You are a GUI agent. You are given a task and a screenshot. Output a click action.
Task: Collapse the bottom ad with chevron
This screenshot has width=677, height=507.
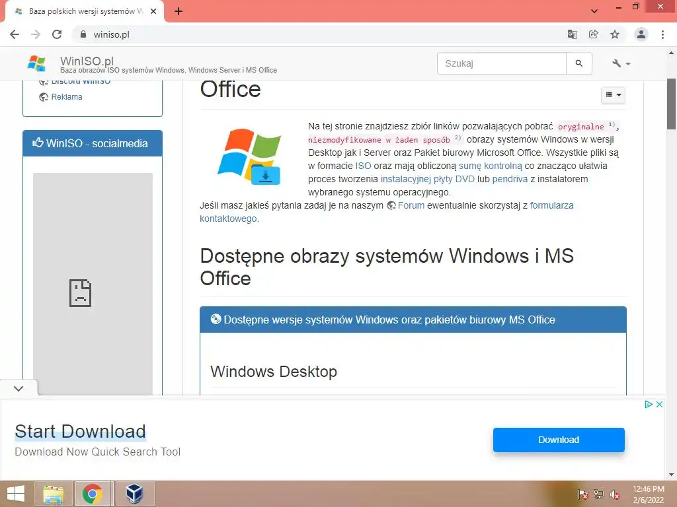19,388
